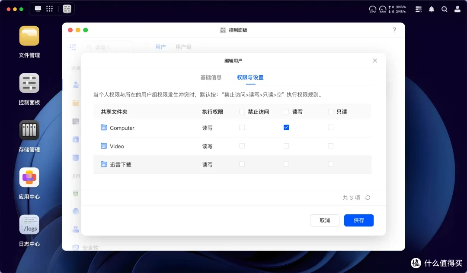The image size is (467, 273).
Task: Open 应用中心 app store icon
Action: 29,177
